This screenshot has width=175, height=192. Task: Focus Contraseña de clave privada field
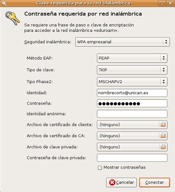pyautogui.click(x=132, y=158)
